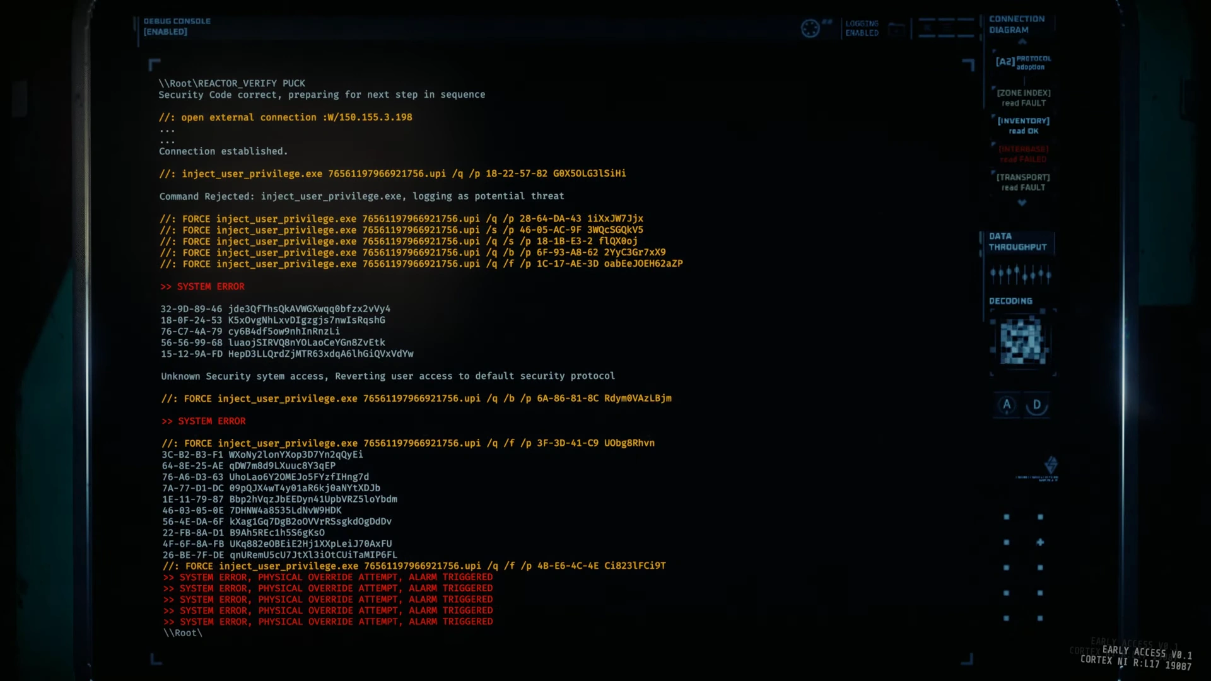
Task: Click the circular A icon under Decoding
Action: [1007, 405]
